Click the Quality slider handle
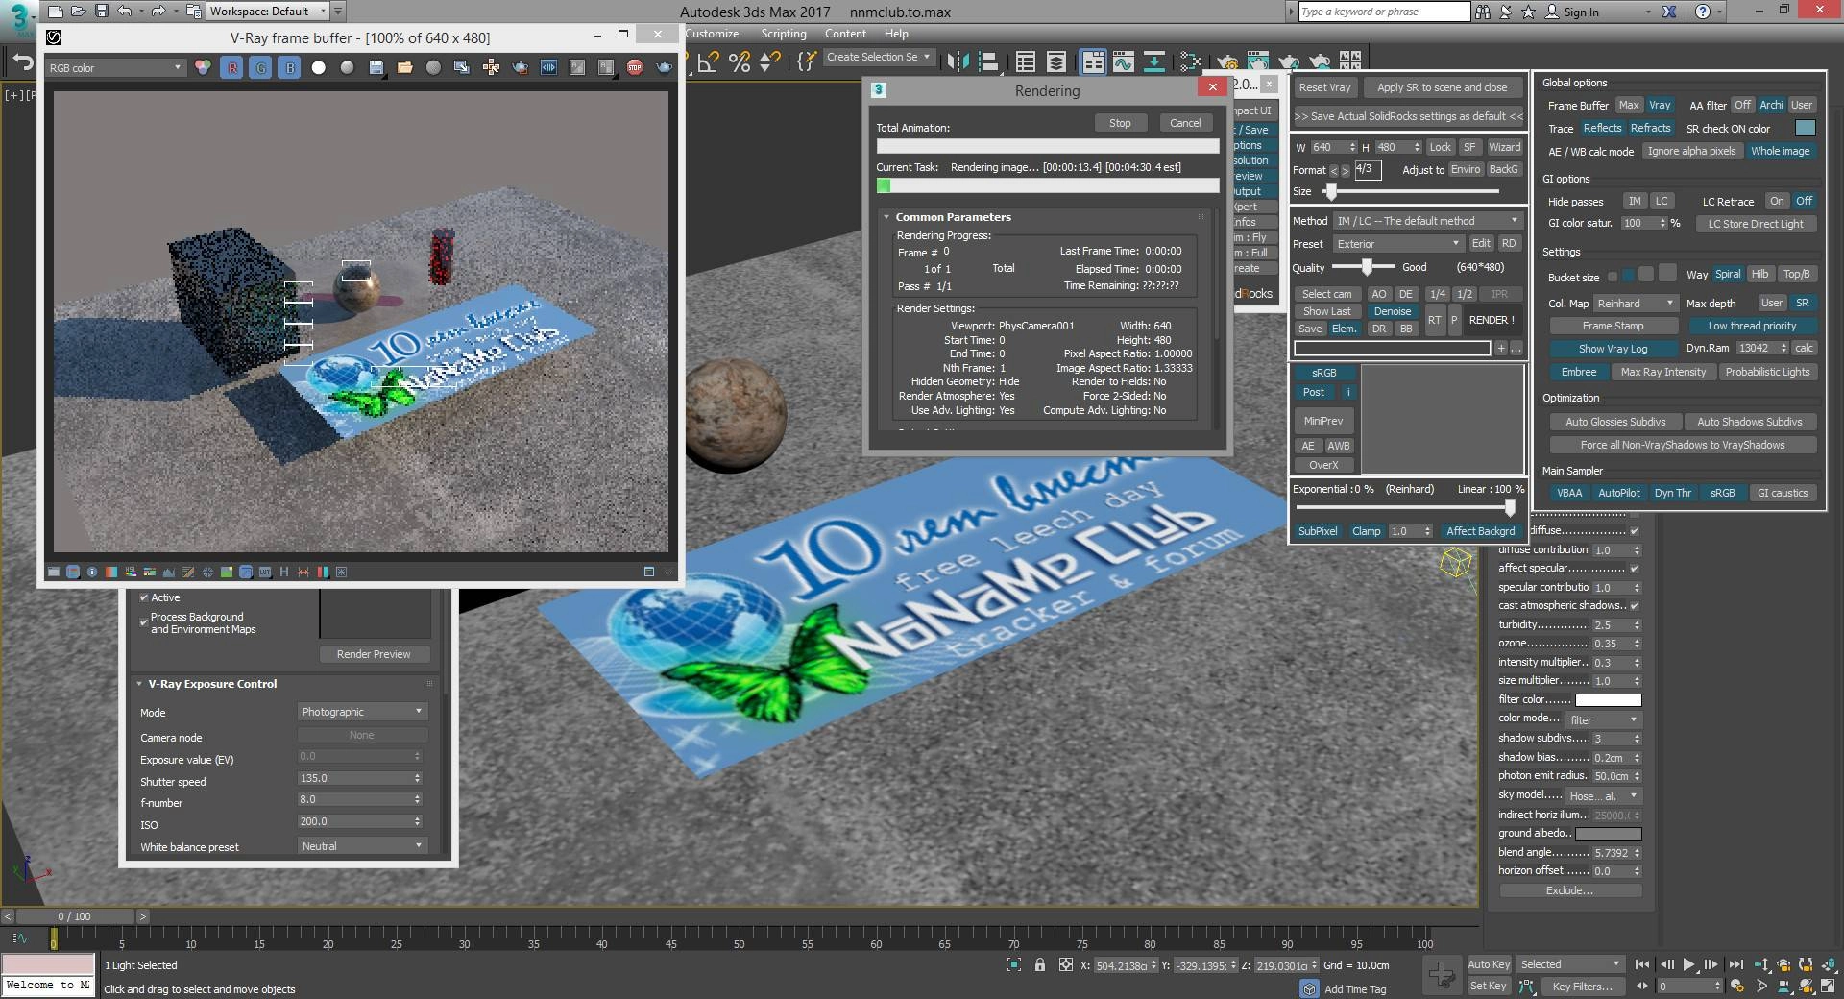The image size is (1844, 999). coord(1367,267)
